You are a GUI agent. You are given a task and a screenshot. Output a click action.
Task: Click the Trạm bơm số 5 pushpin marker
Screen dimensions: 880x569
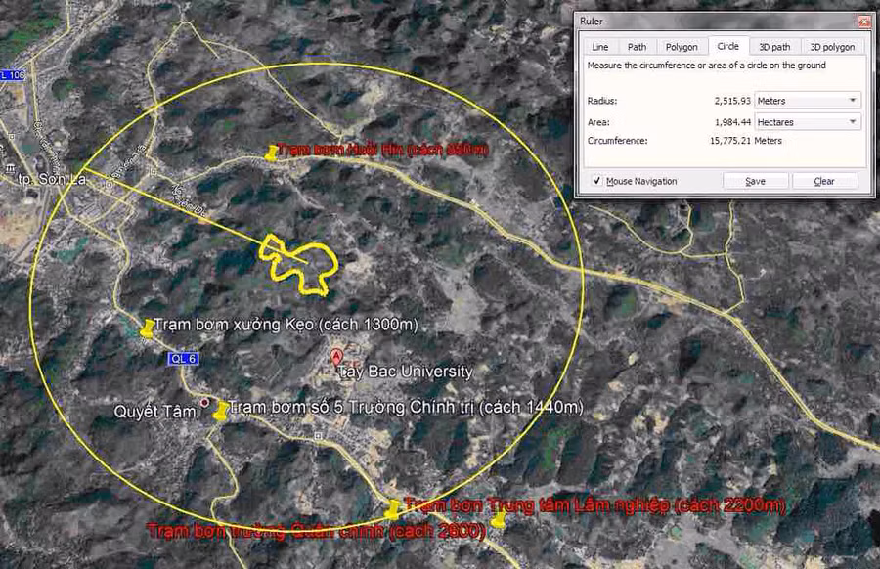pyautogui.click(x=221, y=410)
